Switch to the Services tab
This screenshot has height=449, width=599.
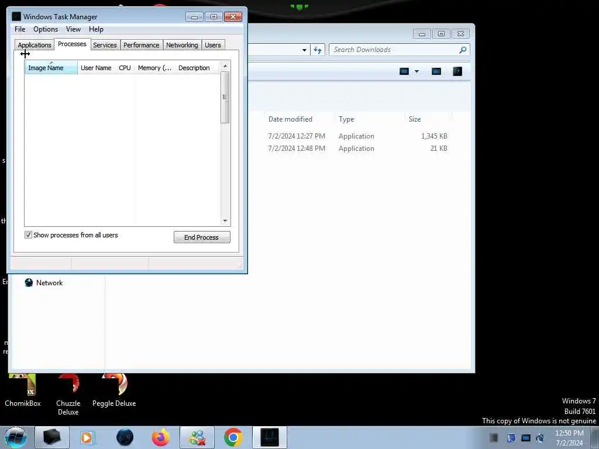click(x=105, y=45)
